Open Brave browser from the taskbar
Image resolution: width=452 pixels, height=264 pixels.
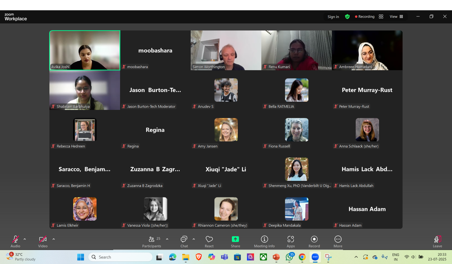click(x=198, y=257)
